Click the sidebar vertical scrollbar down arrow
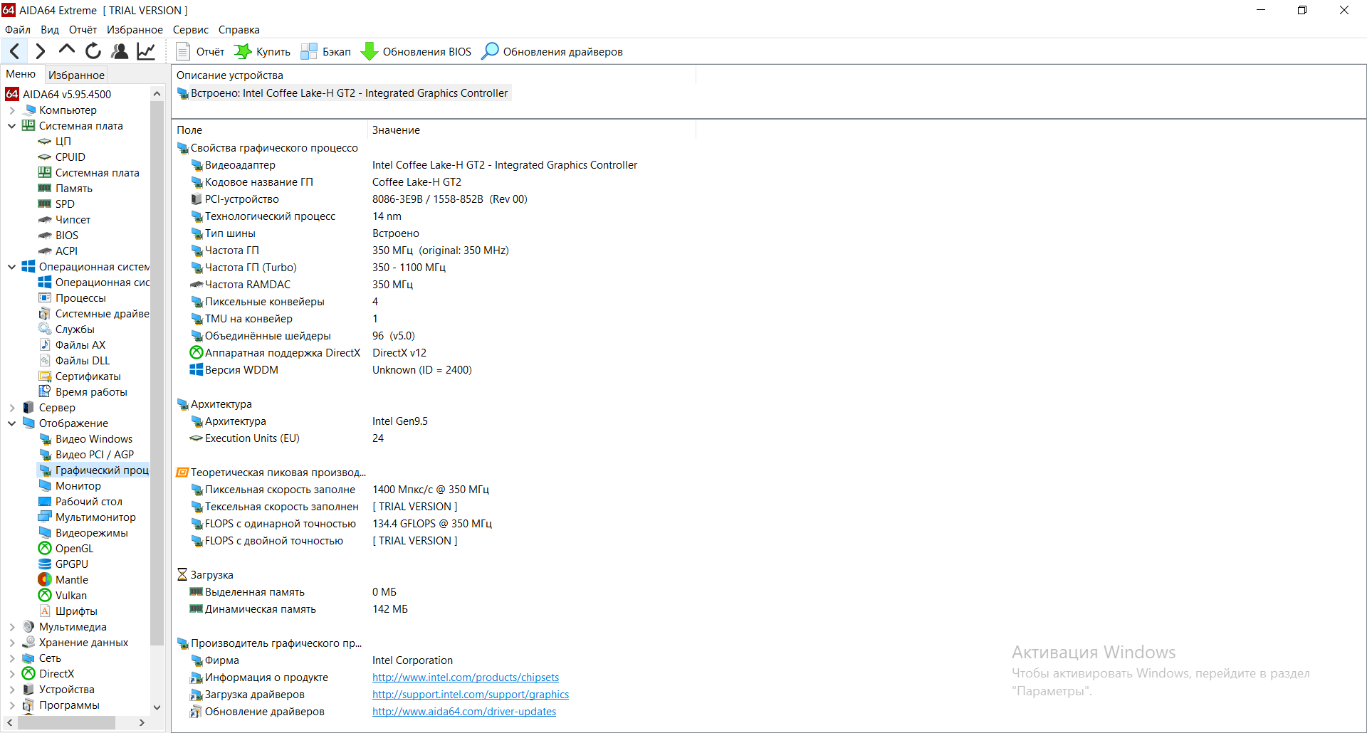The image size is (1367, 733). 157,707
